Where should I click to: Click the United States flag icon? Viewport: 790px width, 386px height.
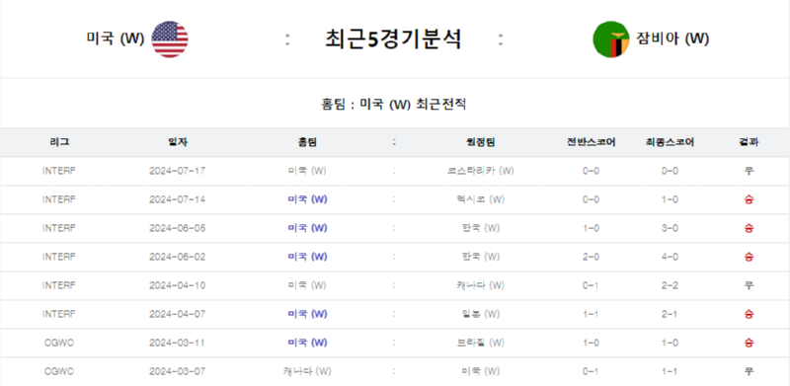point(170,39)
